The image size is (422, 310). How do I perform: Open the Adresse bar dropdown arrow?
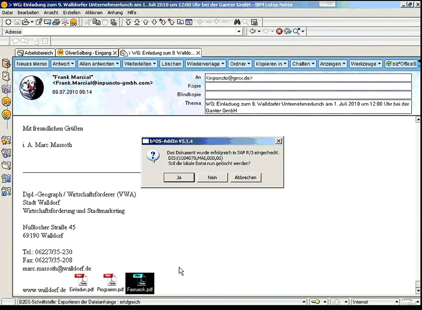[x=239, y=32]
